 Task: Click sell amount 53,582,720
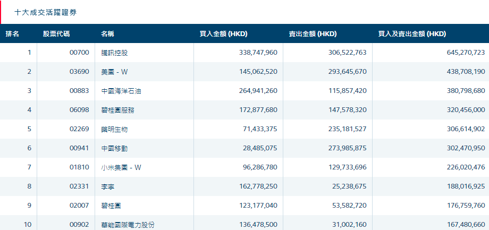[x=349, y=206]
